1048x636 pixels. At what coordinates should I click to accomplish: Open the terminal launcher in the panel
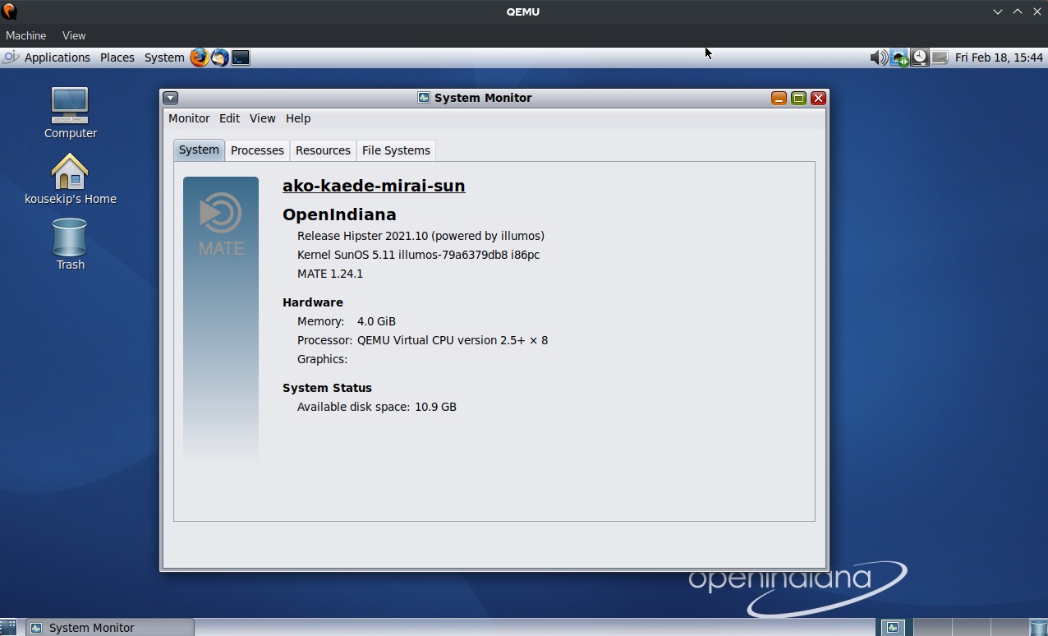(240, 58)
